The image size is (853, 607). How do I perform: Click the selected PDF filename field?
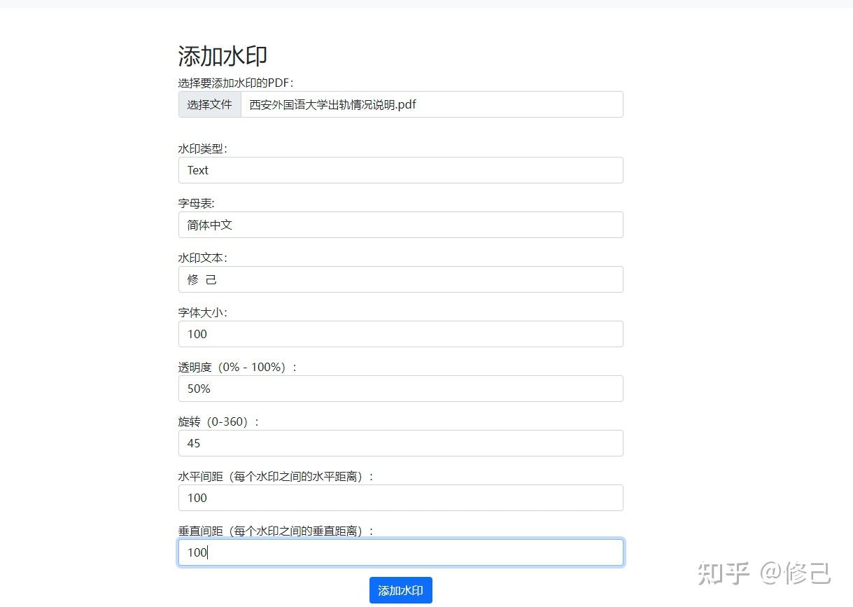click(432, 104)
